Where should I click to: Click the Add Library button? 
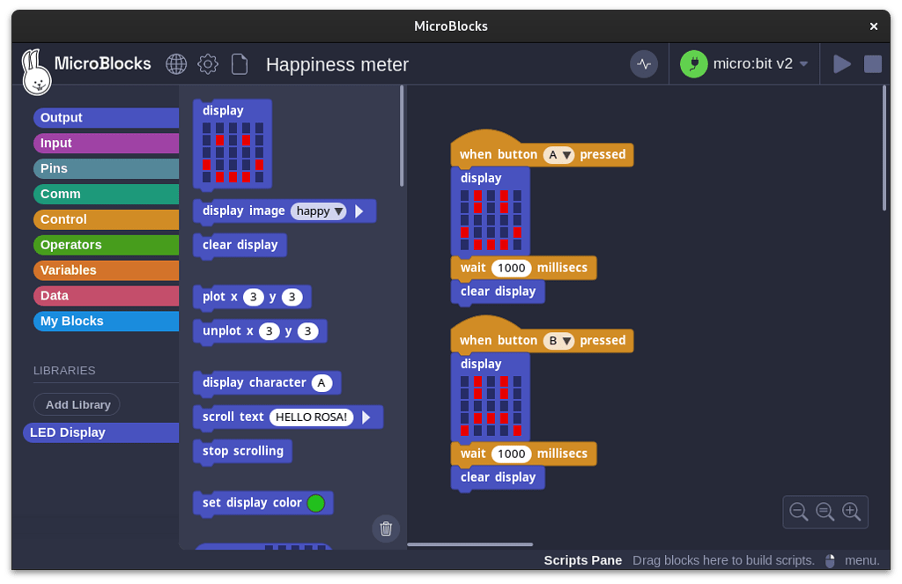pos(78,404)
